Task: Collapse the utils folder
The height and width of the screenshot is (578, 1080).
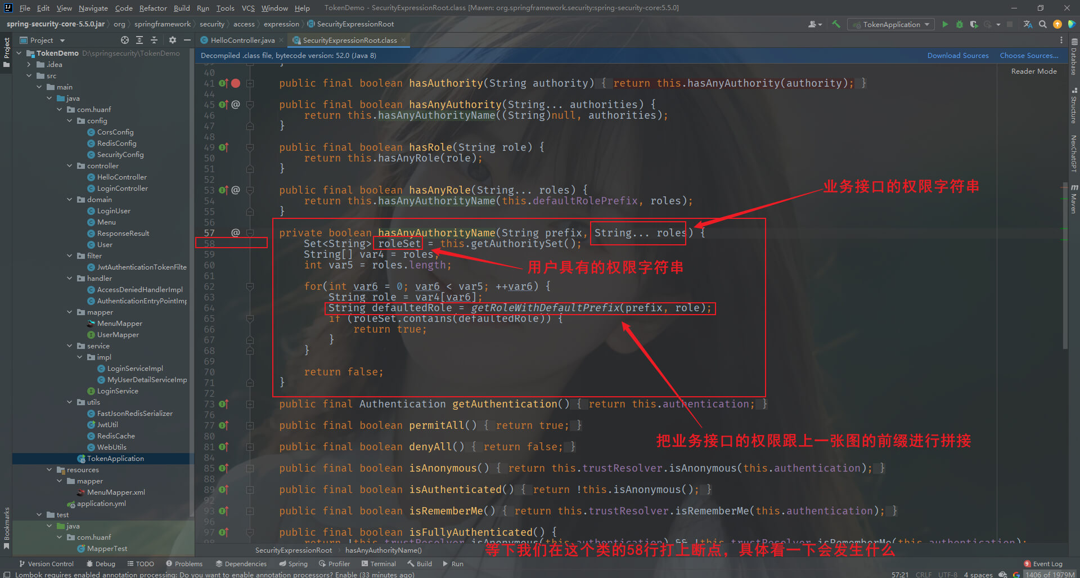Action: pos(70,402)
